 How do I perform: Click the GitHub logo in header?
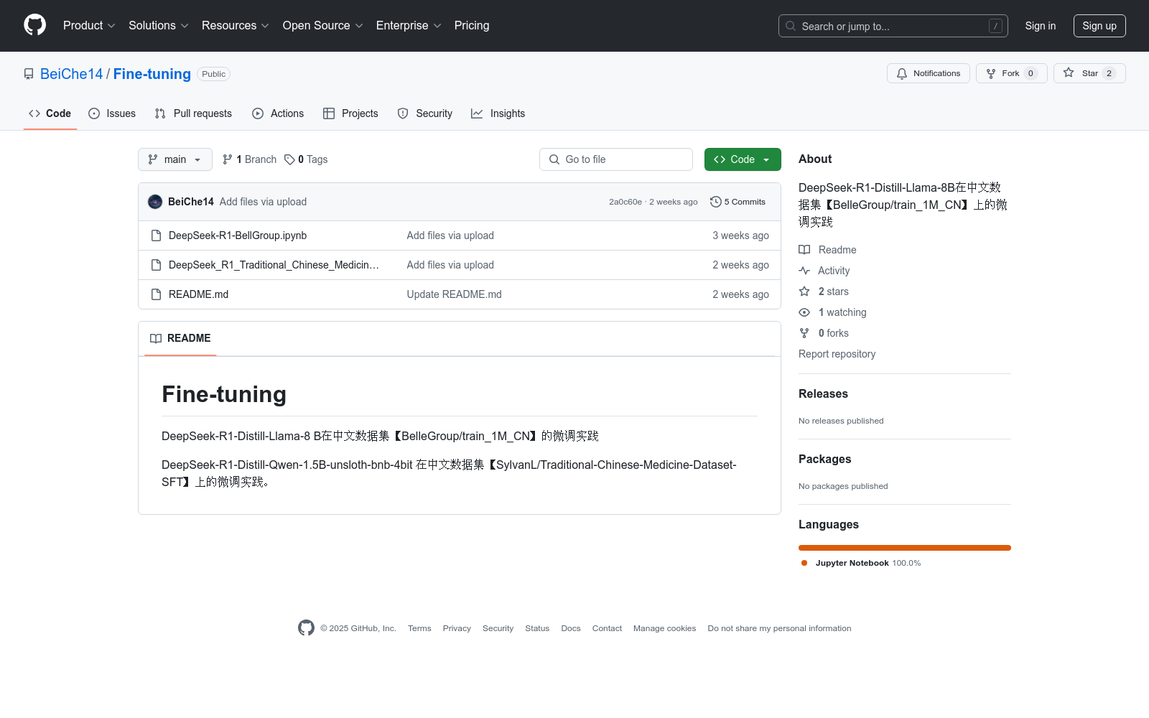pyautogui.click(x=34, y=25)
